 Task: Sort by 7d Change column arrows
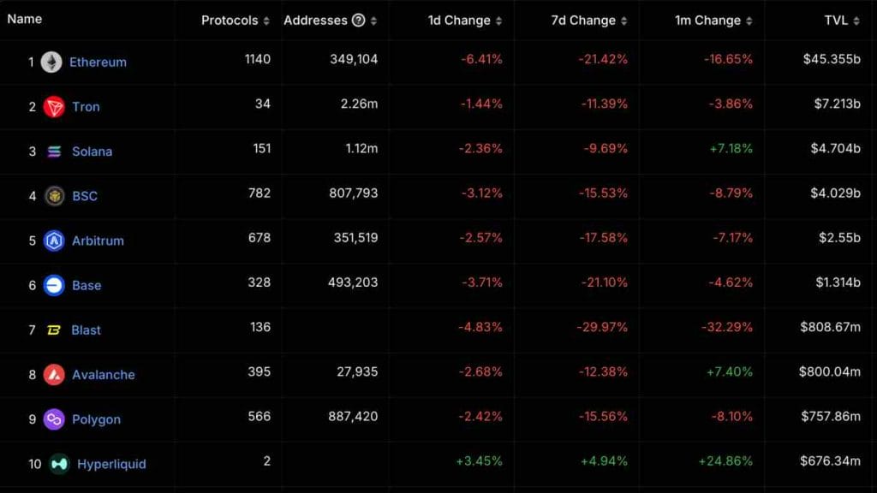click(x=623, y=21)
